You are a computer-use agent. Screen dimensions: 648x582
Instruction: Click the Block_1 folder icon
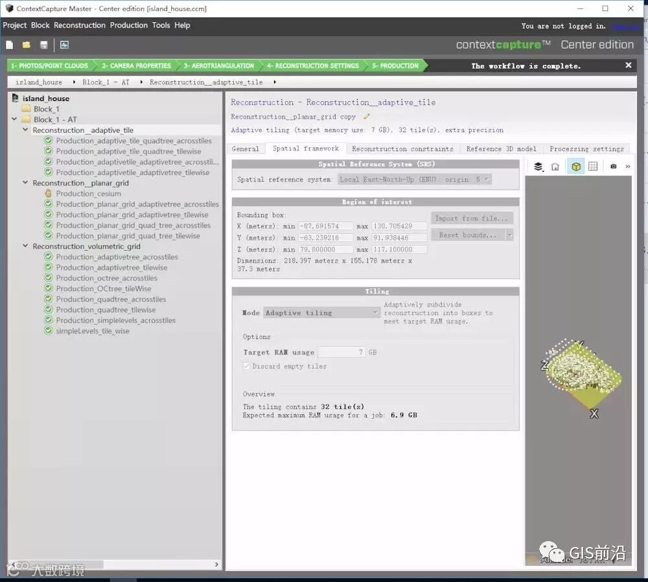click(27, 109)
